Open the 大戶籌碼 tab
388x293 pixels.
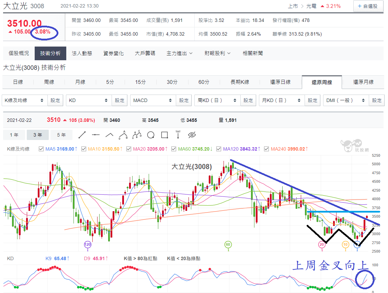point(145,53)
